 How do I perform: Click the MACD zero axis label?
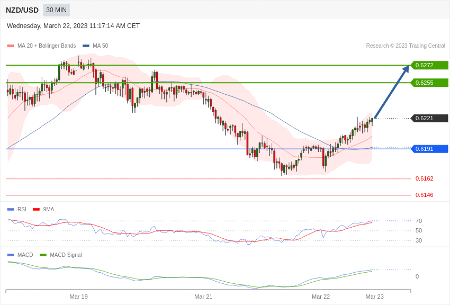coord(417,276)
